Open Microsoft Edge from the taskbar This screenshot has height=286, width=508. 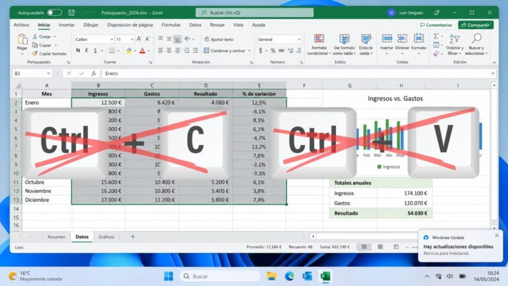click(x=289, y=276)
